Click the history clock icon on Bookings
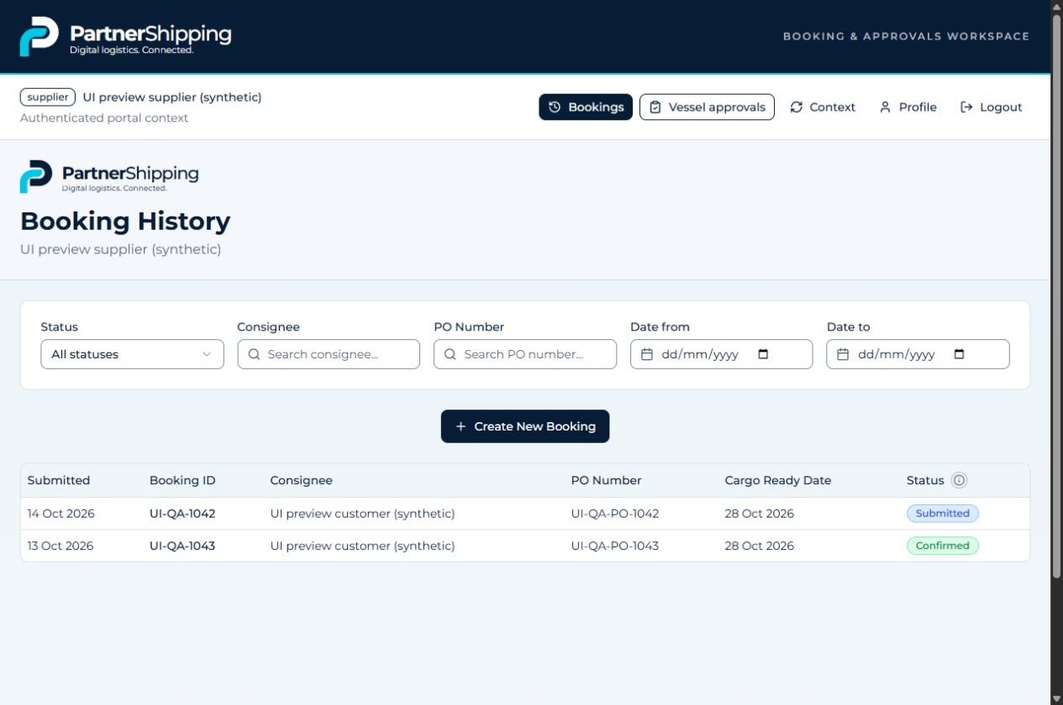The image size is (1063, 705). 555,107
